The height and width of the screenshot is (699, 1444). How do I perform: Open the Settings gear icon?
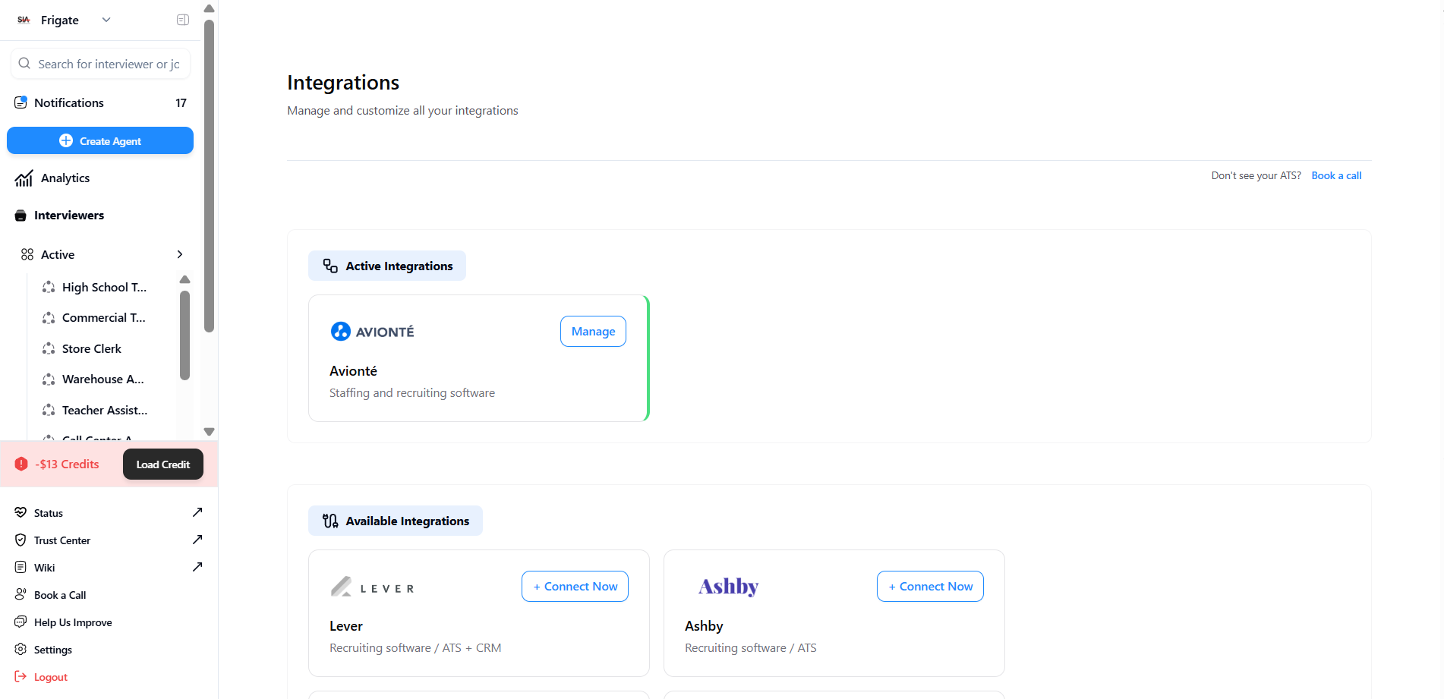pos(20,650)
